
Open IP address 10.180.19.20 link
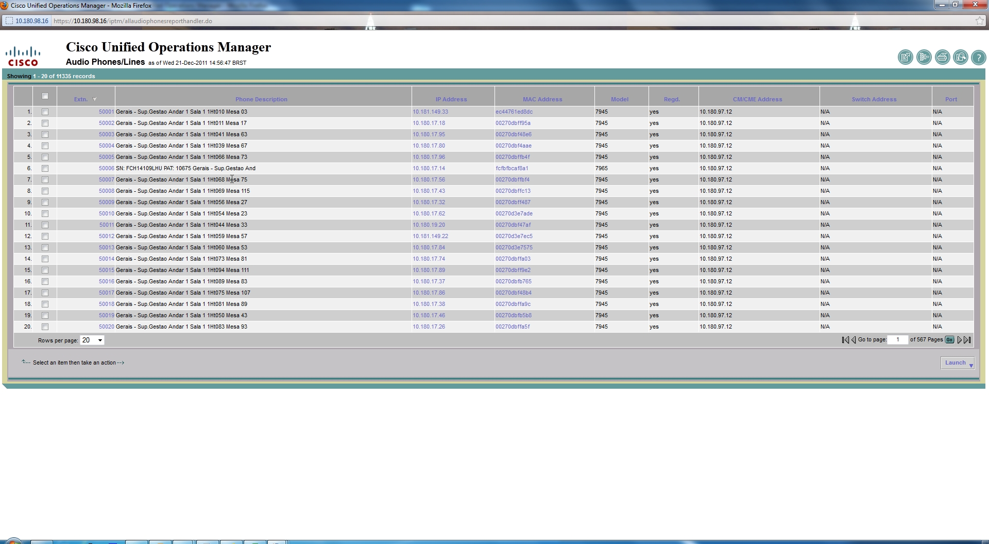[429, 225]
